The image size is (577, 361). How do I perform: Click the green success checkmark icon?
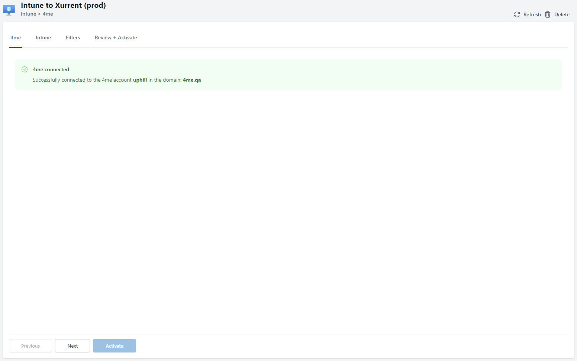coord(25,69)
